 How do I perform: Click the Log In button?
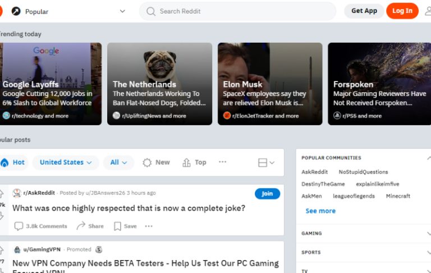click(x=402, y=11)
